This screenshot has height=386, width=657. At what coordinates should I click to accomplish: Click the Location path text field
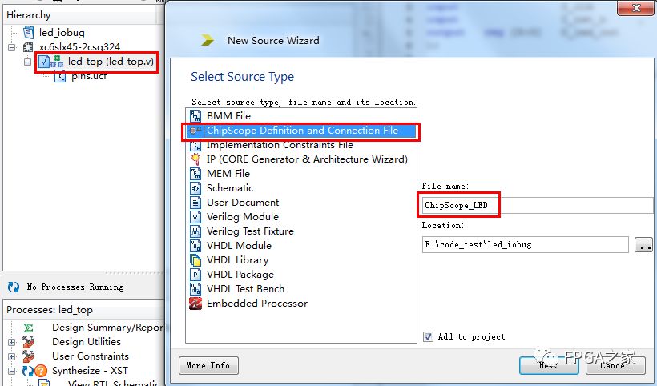coord(525,245)
